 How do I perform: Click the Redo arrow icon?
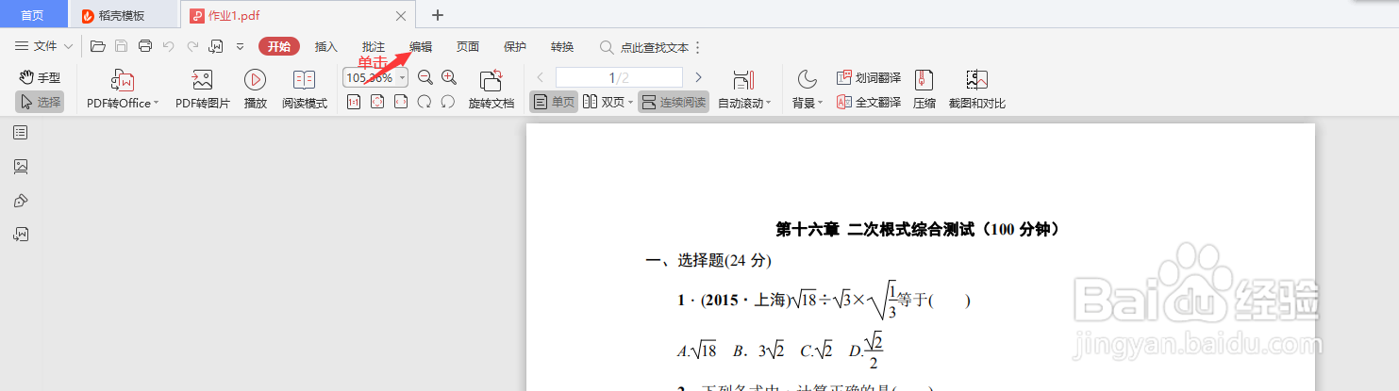(192, 46)
